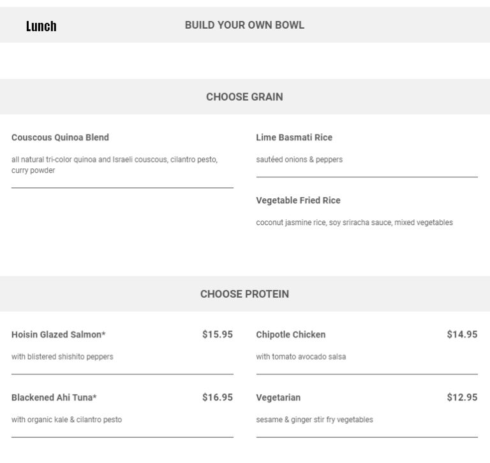Choose Lime Basmati Rice option
The height and width of the screenshot is (463, 490).
pyautogui.click(x=294, y=137)
